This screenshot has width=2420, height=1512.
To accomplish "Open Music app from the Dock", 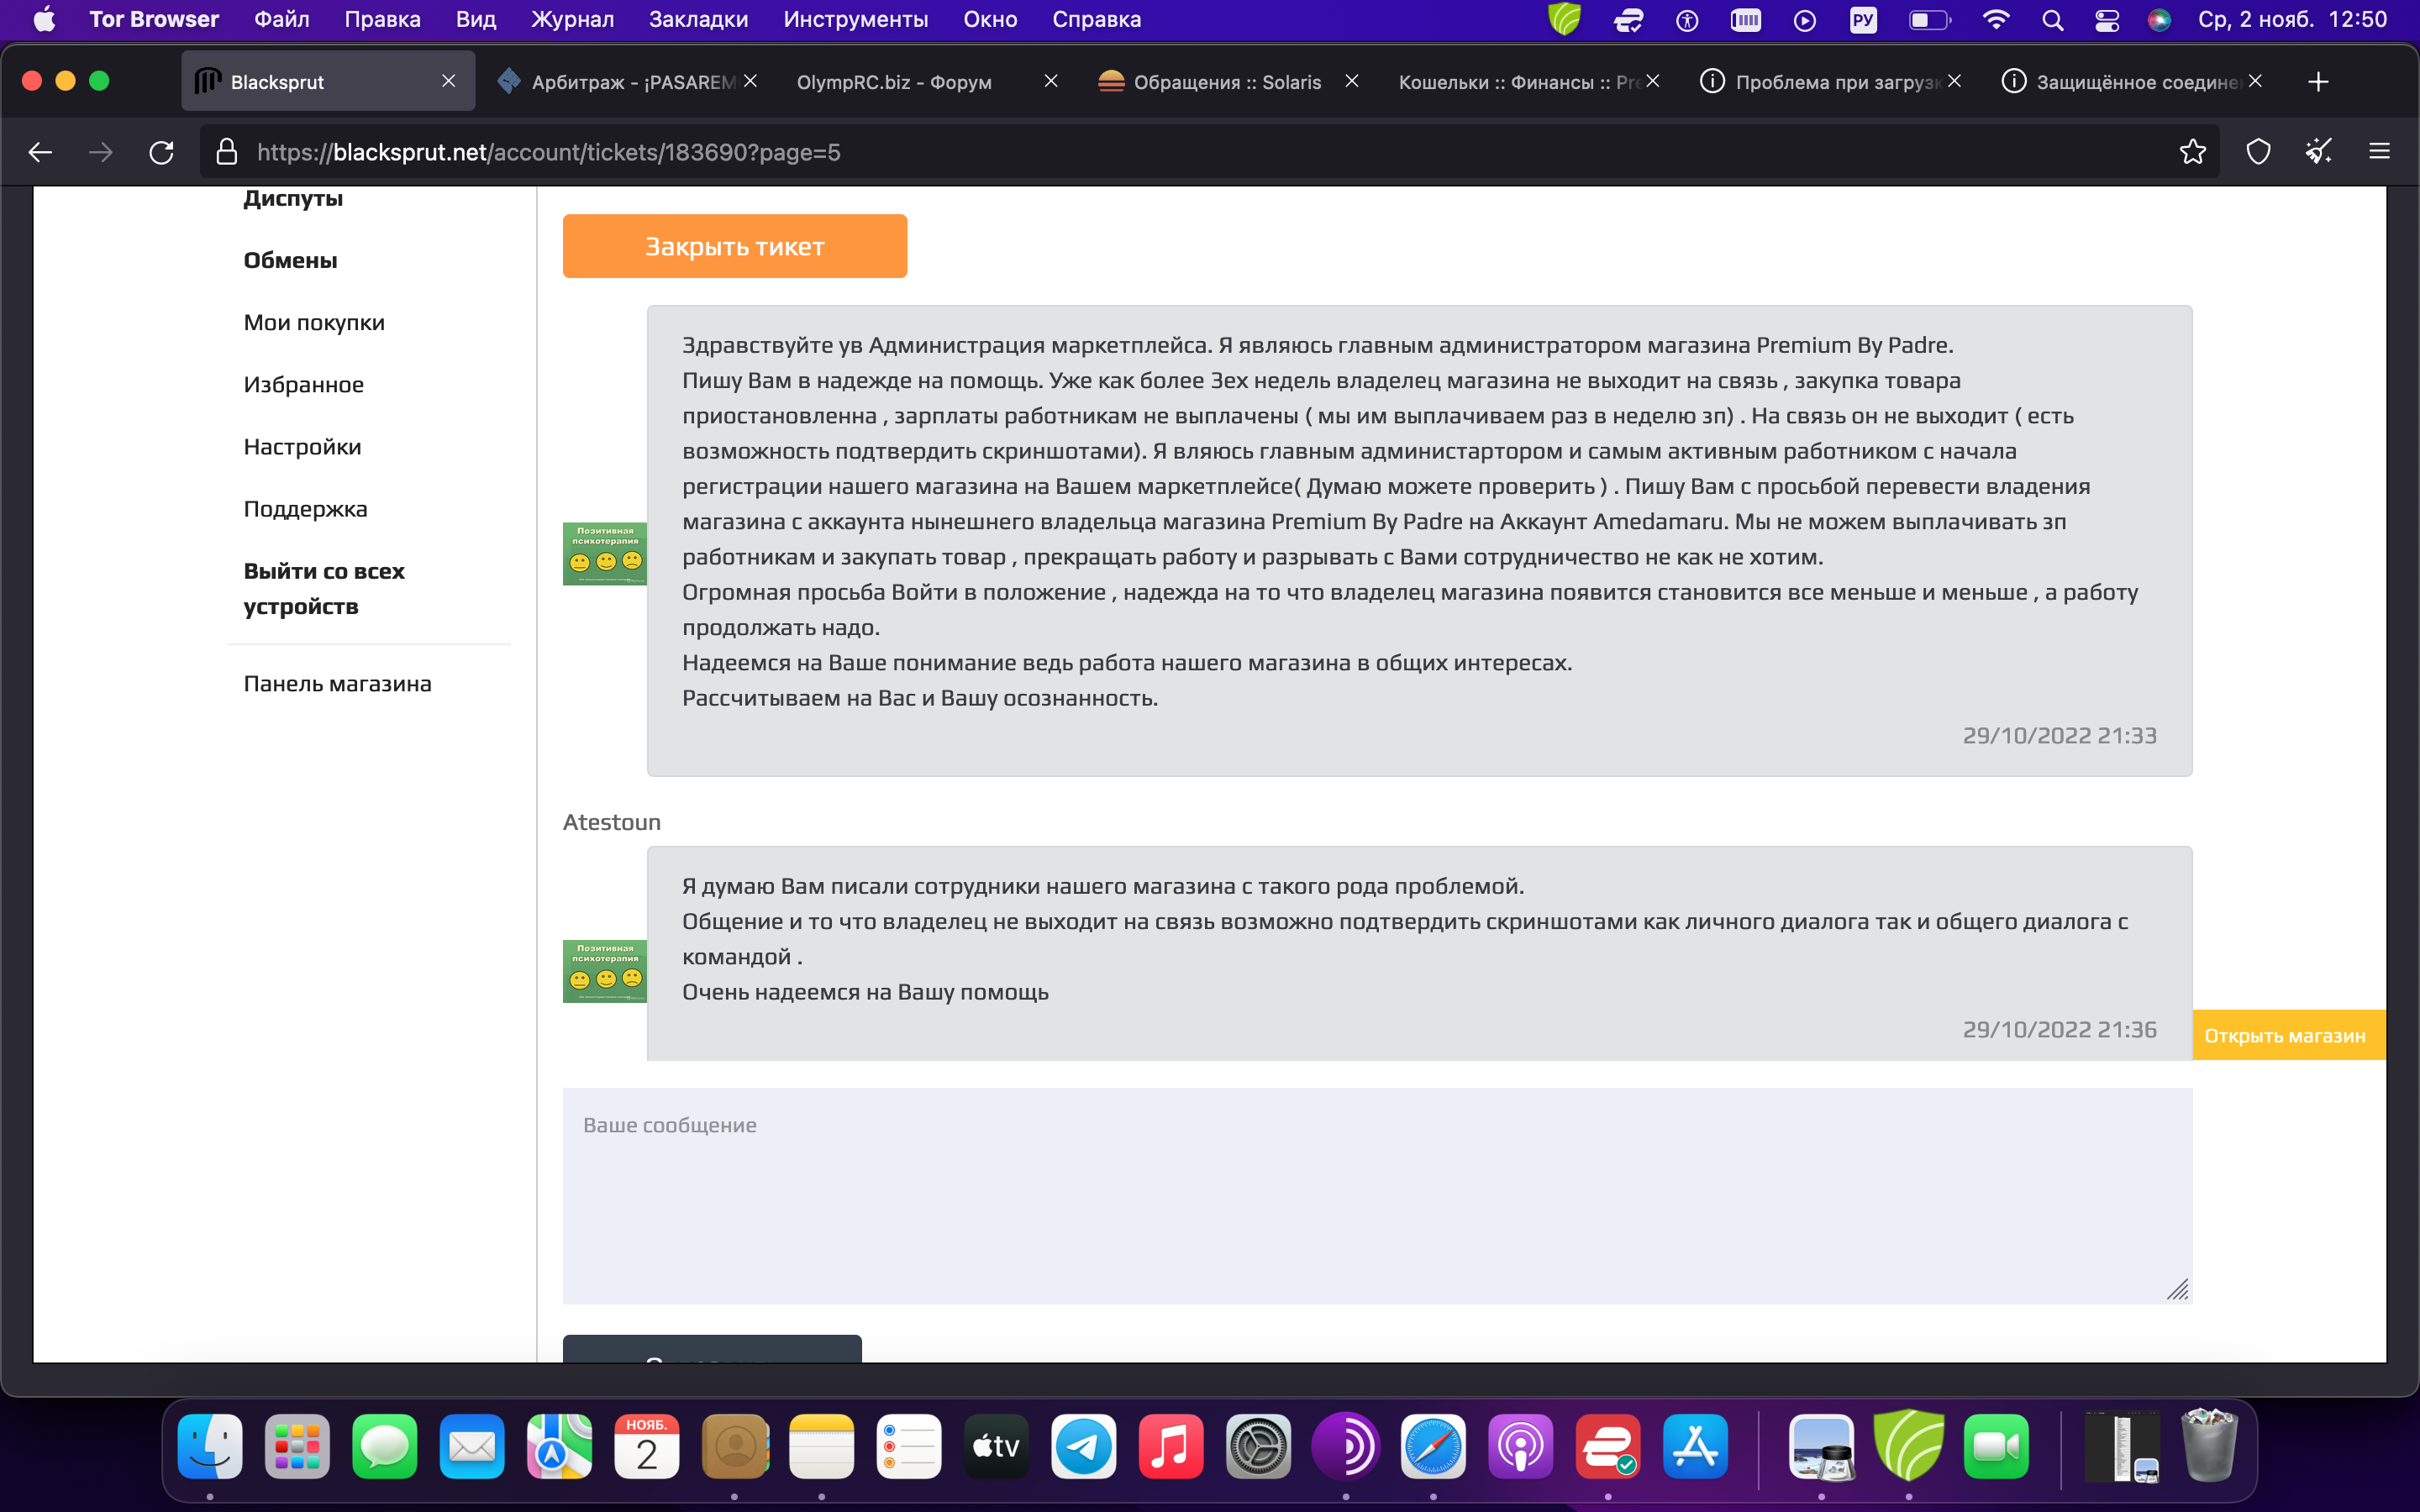I will click(1171, 1446).
